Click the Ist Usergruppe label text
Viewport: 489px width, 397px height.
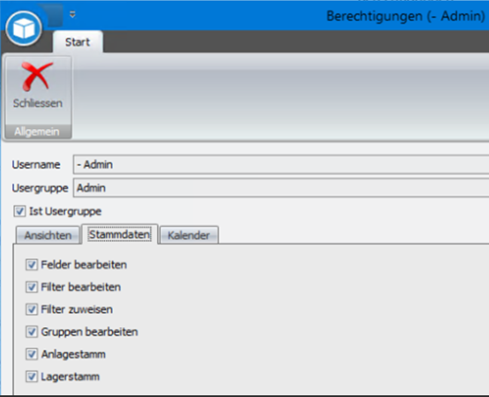(65, 211)
